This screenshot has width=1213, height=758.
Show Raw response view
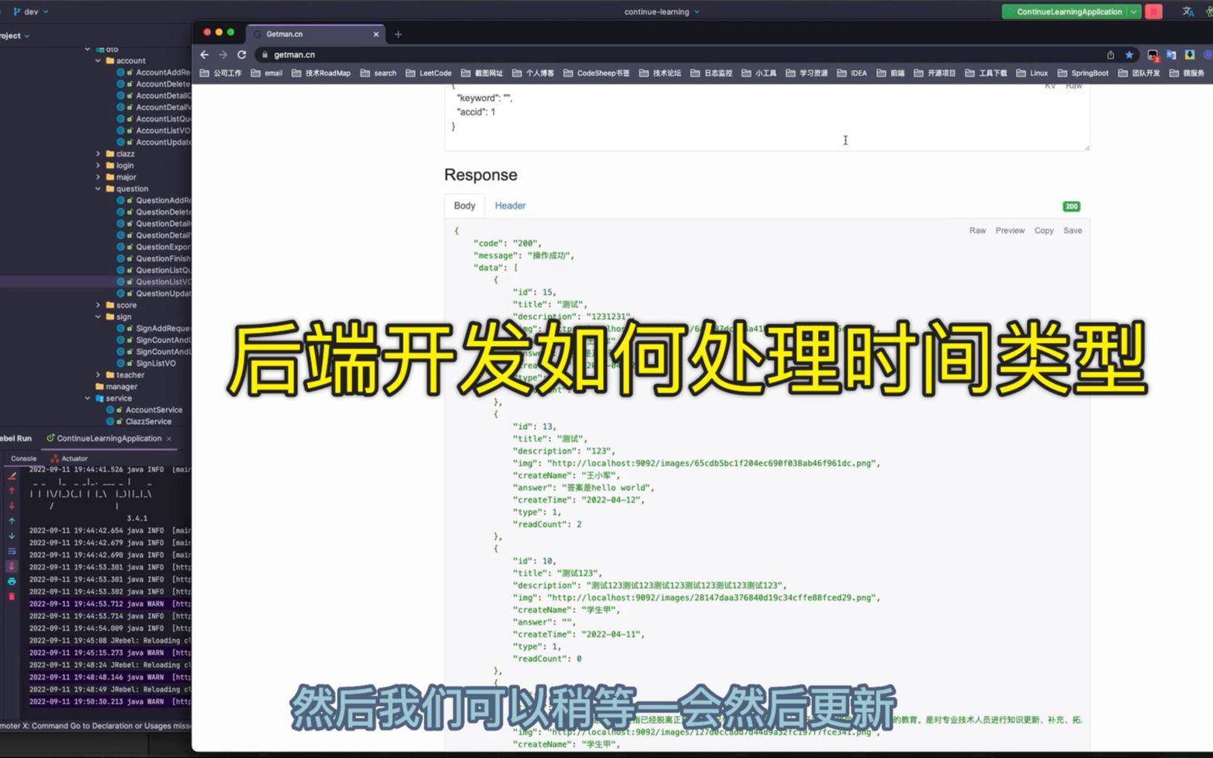[977, 230]
